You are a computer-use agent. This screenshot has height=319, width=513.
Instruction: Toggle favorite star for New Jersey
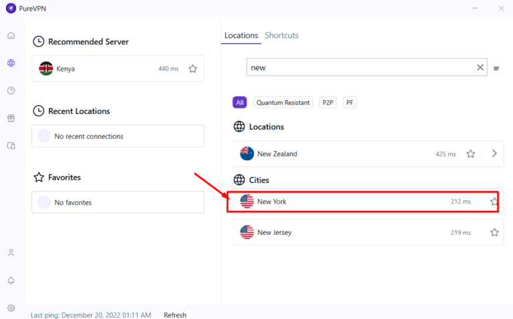(x=494, y=233)
